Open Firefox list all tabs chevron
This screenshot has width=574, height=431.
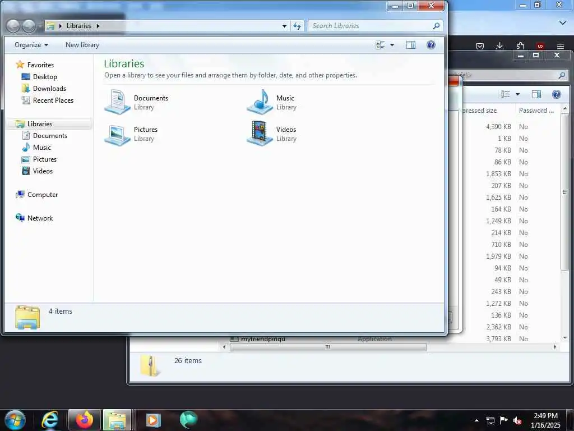click(x=563, y=22)
